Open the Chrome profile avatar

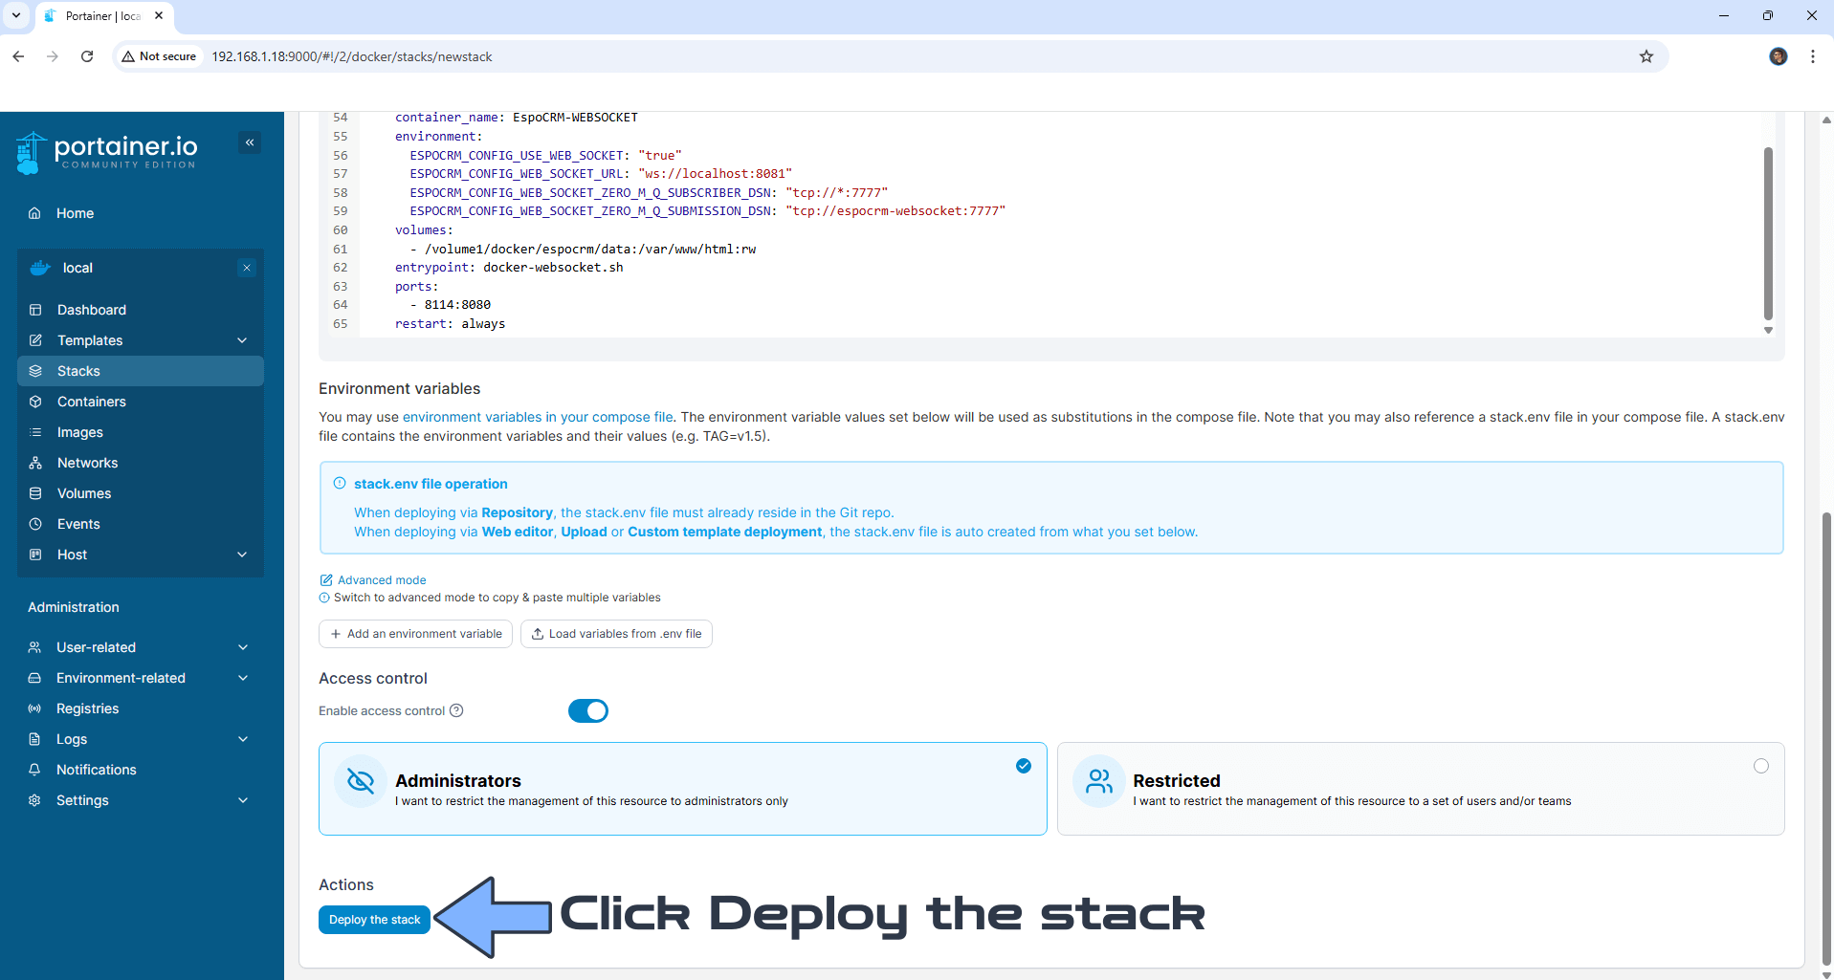(1778, 56)
